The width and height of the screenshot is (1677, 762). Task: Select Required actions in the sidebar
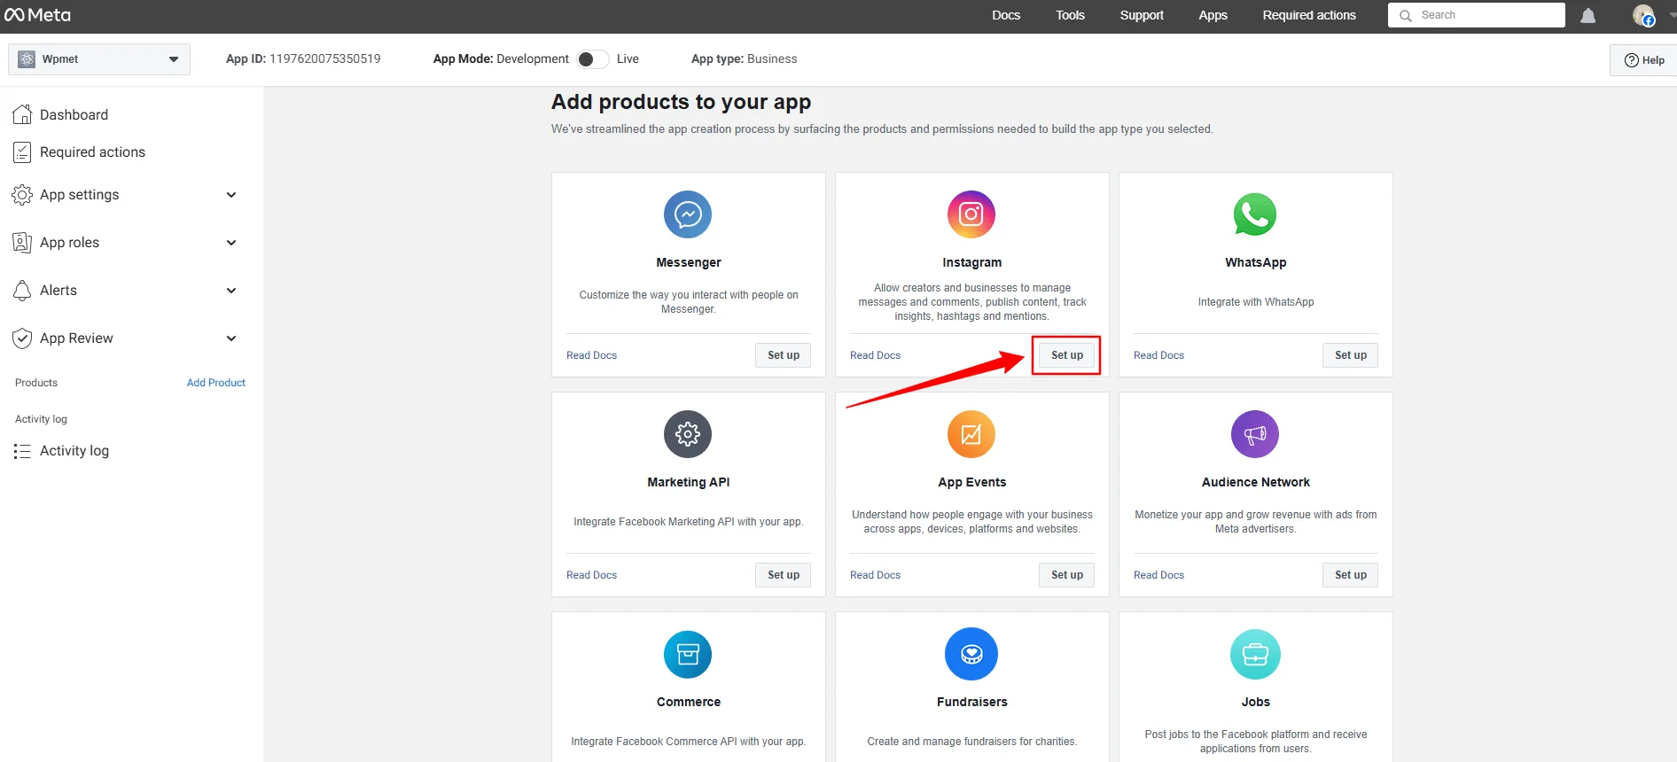tap(92, 152)
